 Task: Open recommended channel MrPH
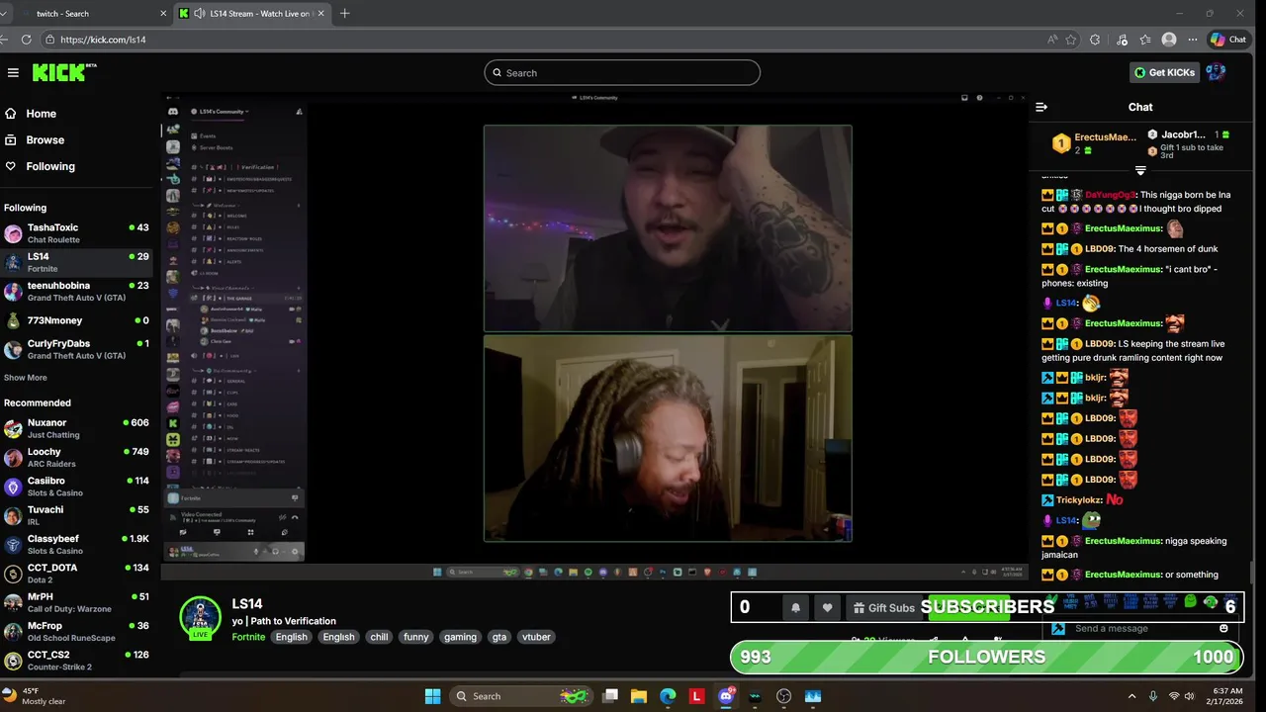pyautogui.click(x=77, y=602)
